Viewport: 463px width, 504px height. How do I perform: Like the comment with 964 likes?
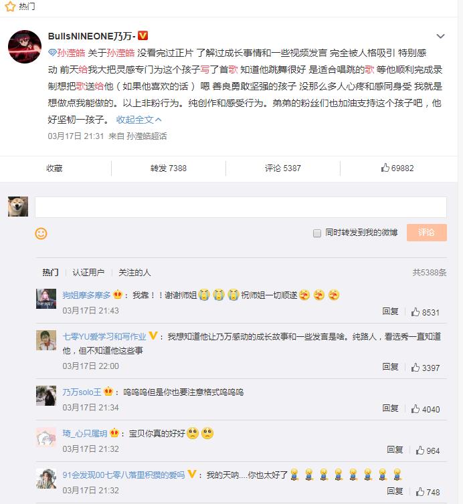(x=428, y=451)
